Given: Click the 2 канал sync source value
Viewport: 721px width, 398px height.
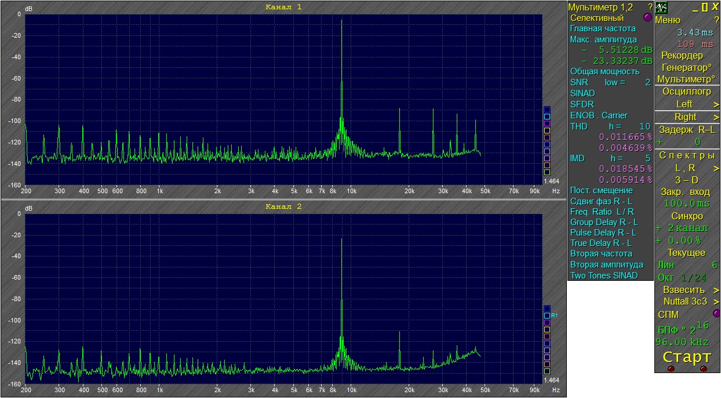Looking at the screenshot, I should tap(687, 228).
